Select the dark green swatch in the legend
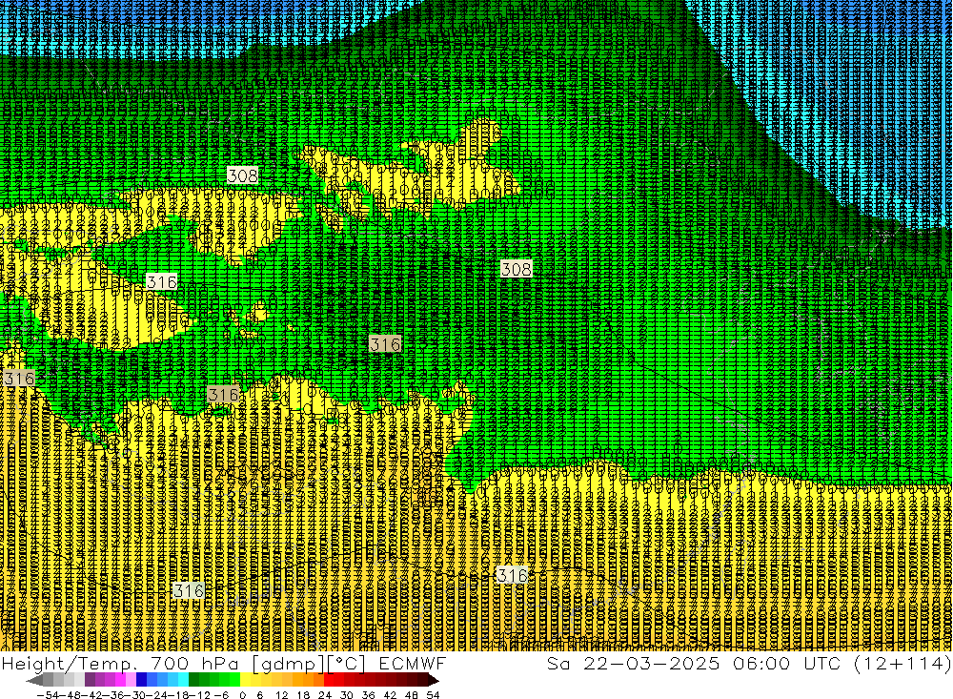 pos(193,680)
